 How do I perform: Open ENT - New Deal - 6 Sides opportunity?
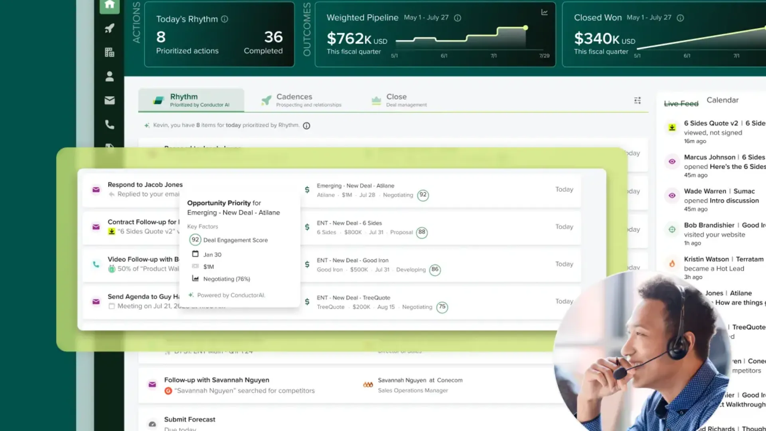[349, 223]
